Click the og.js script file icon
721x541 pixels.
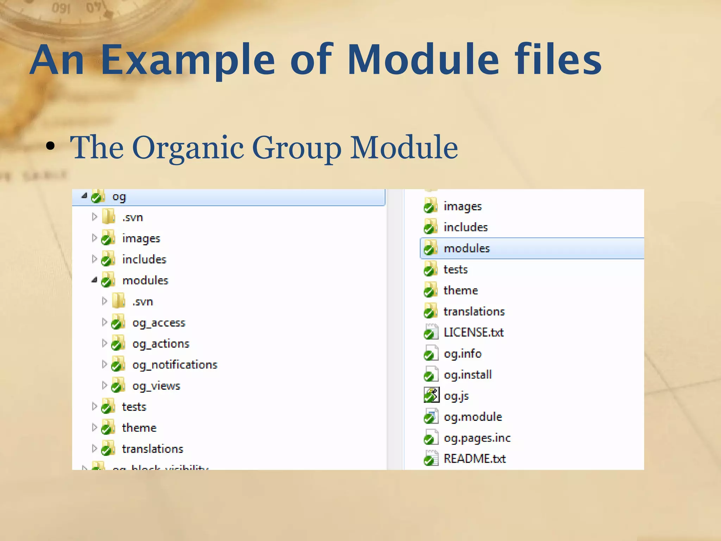(431, 395)
